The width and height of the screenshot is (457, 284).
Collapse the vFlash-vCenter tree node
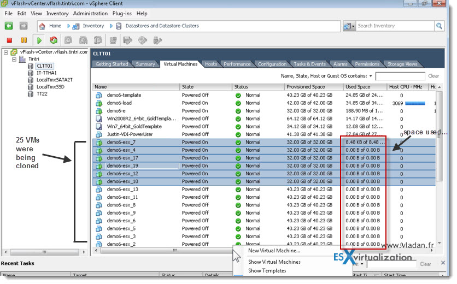pos(5,52)
